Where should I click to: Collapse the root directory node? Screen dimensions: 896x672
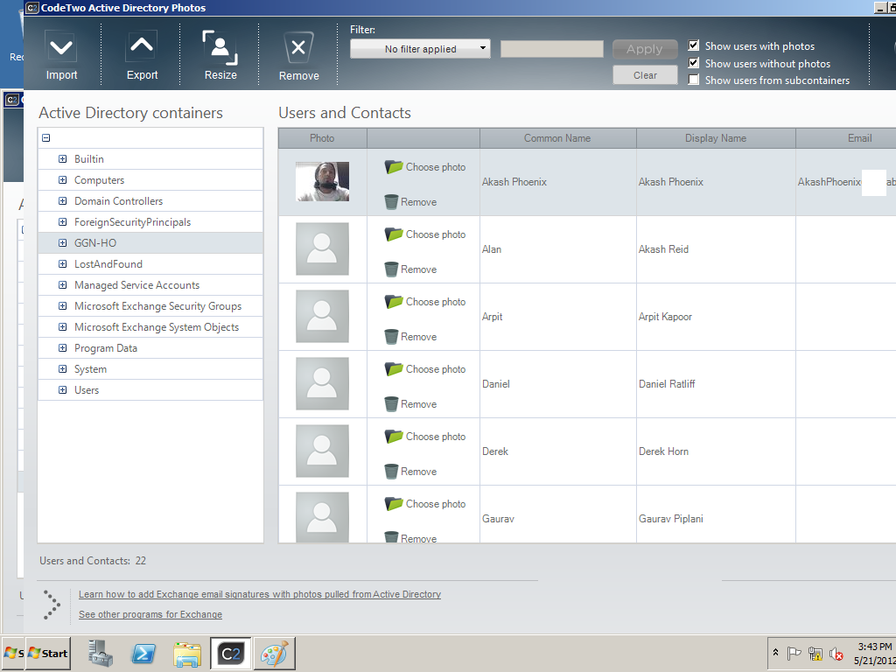46,137
